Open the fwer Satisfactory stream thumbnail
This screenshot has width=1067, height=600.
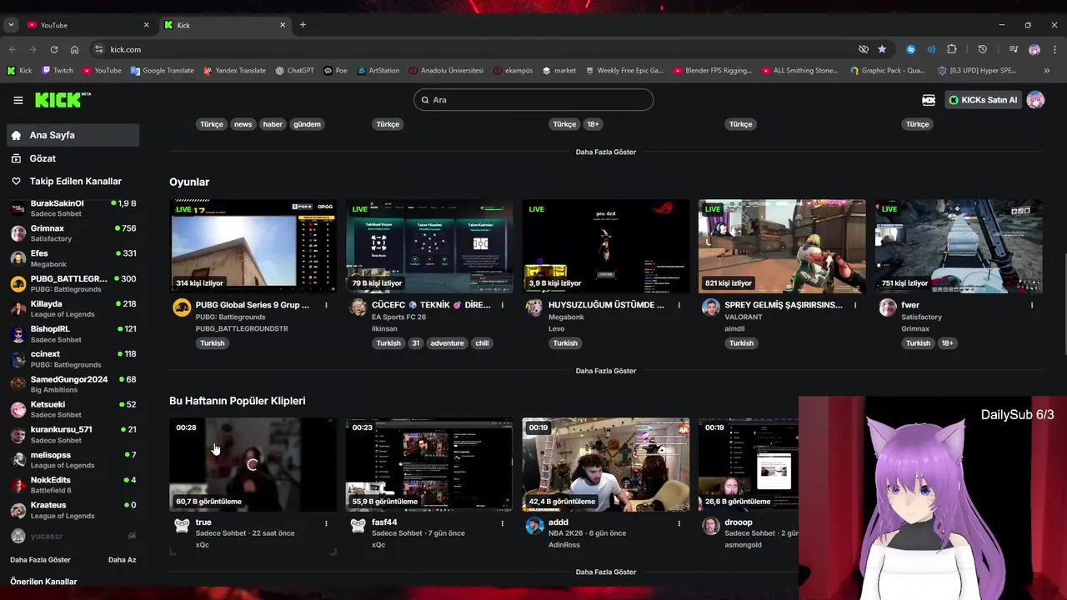point(959,246)
